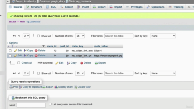This screenshot has width=194, height=109.
Task: Open the top Sort by key dropdown
Action: coord(163,36)
